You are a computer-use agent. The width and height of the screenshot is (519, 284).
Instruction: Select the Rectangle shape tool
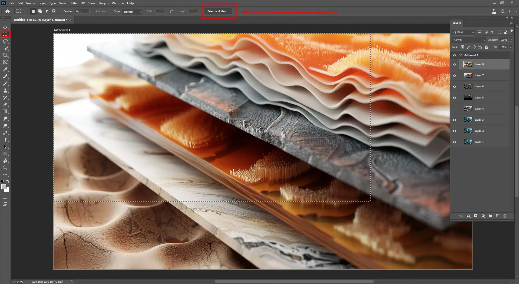pyautogui.click(x=5, y=154)
